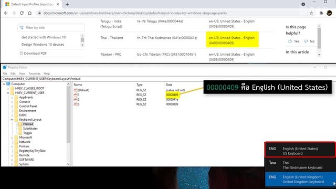Viewport: 336px width, 189px height.
Task: Choose Thai Kedmanee keyboard
Action: [x=300, y=165]
